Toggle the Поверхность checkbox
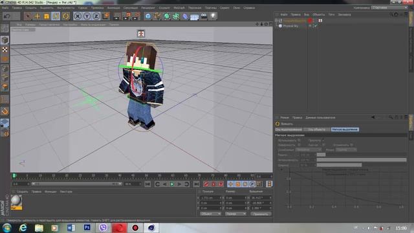The image size is (414, 233). pos(299,145)
